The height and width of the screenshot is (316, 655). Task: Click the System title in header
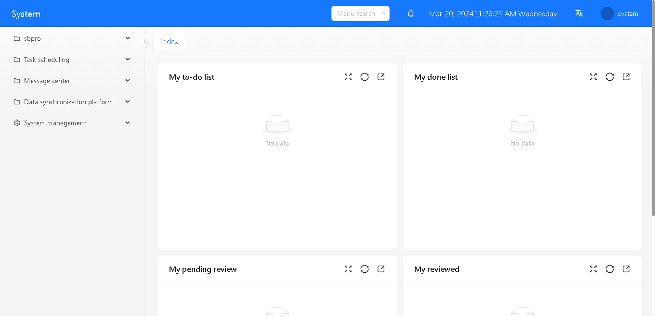point(26,14)
